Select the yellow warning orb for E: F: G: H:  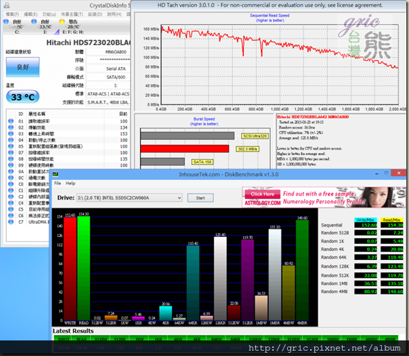(62, 22)
